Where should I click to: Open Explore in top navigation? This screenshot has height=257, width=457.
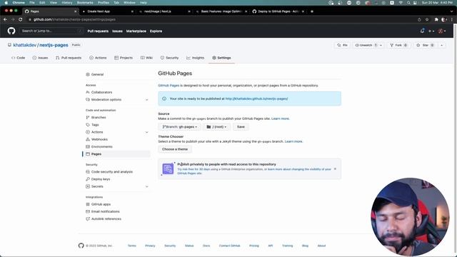pyautogui.click(x=156, y=31)
